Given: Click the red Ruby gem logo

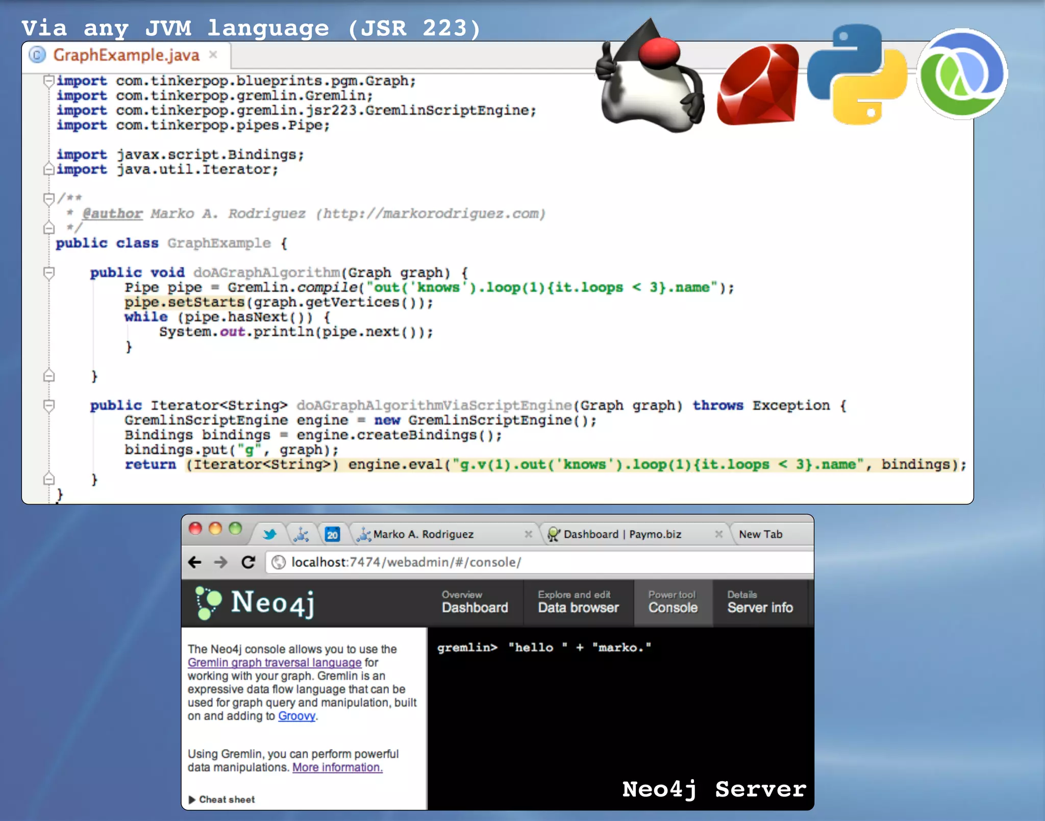Looking at the screenshot, I should (x=758, y=84).
